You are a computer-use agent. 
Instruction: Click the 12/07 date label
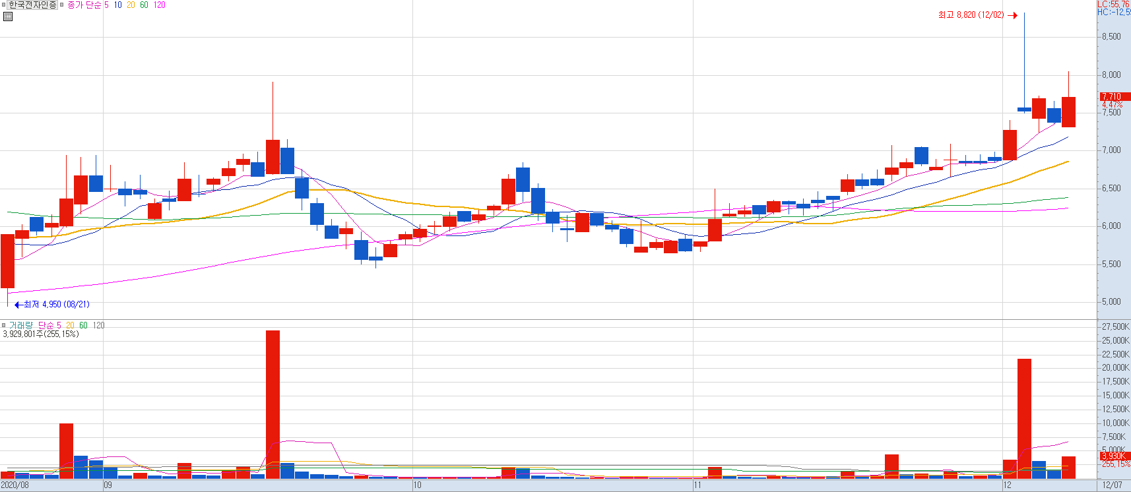point(1112,485)
